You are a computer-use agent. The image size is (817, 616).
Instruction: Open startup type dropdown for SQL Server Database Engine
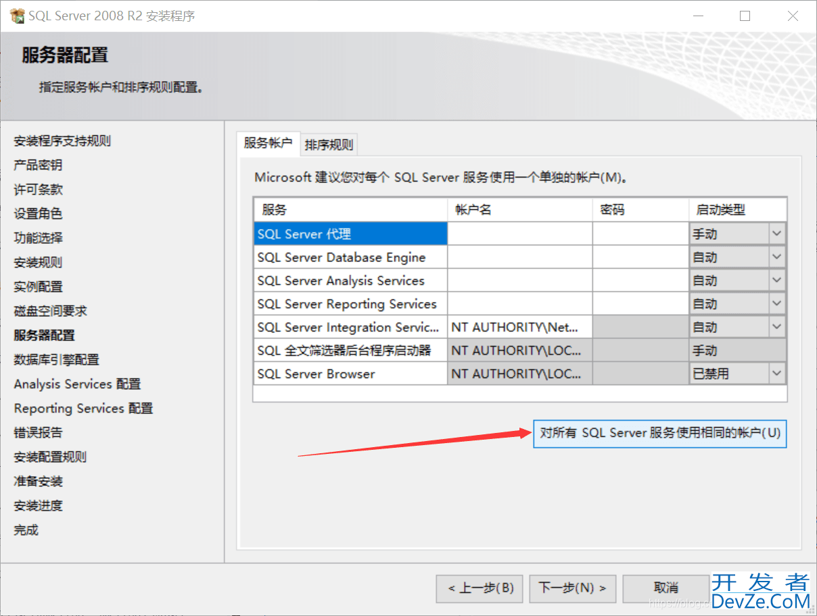(776, 257)
